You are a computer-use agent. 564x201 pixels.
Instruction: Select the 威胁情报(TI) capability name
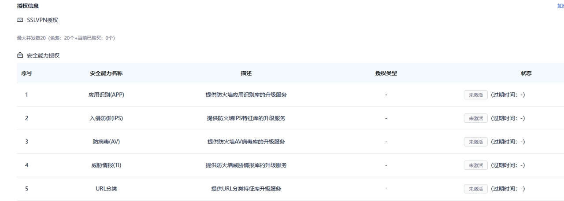click(106, 165)
